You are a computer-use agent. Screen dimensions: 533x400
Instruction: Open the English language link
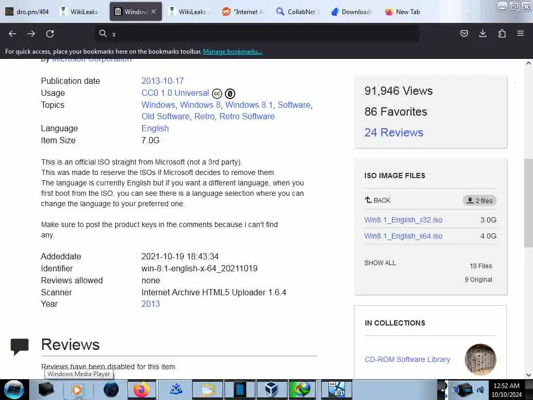155,128
